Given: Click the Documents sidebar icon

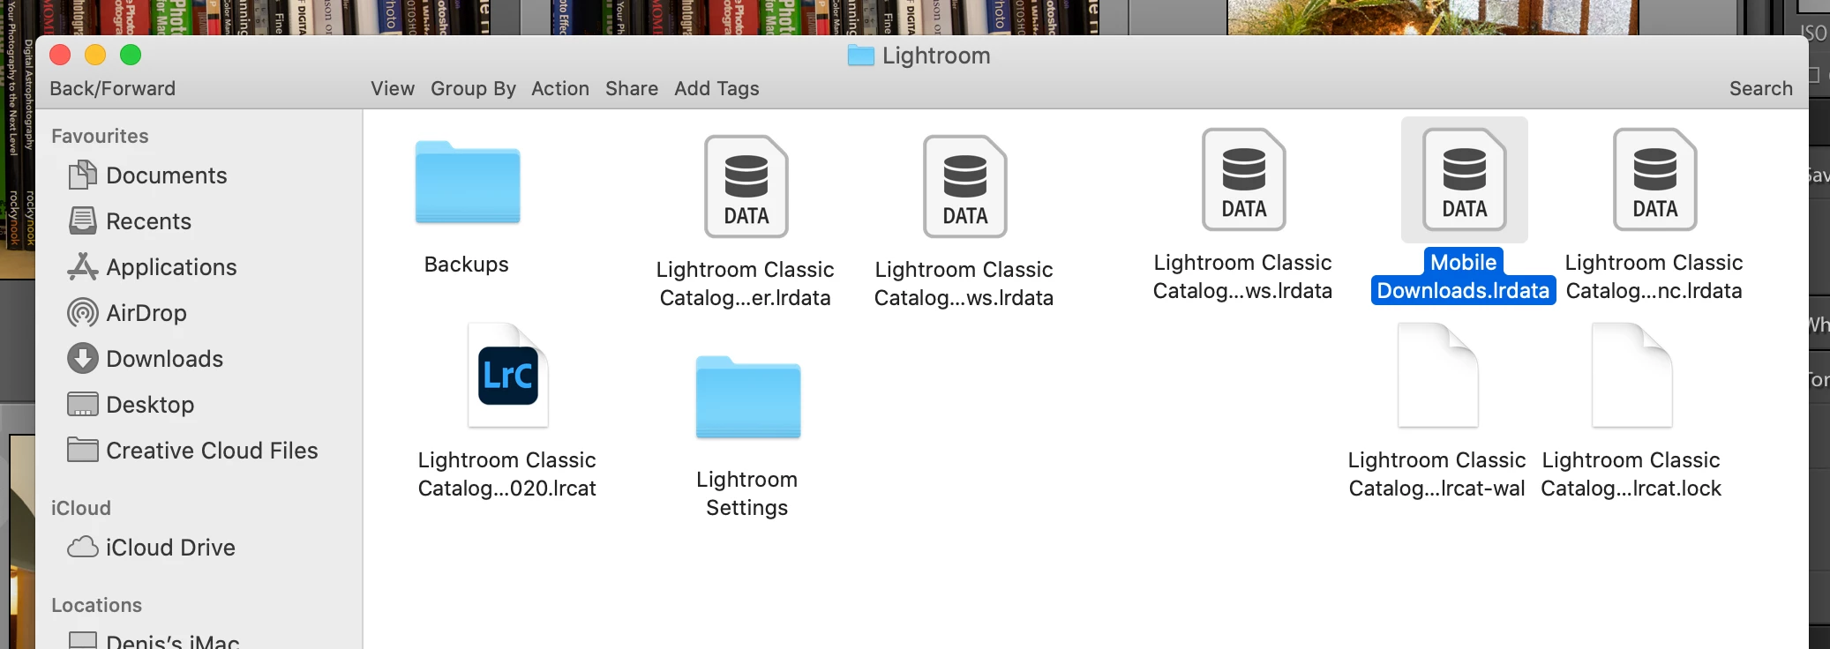Looking at the screenshot, I should click(x=83, y=175).
